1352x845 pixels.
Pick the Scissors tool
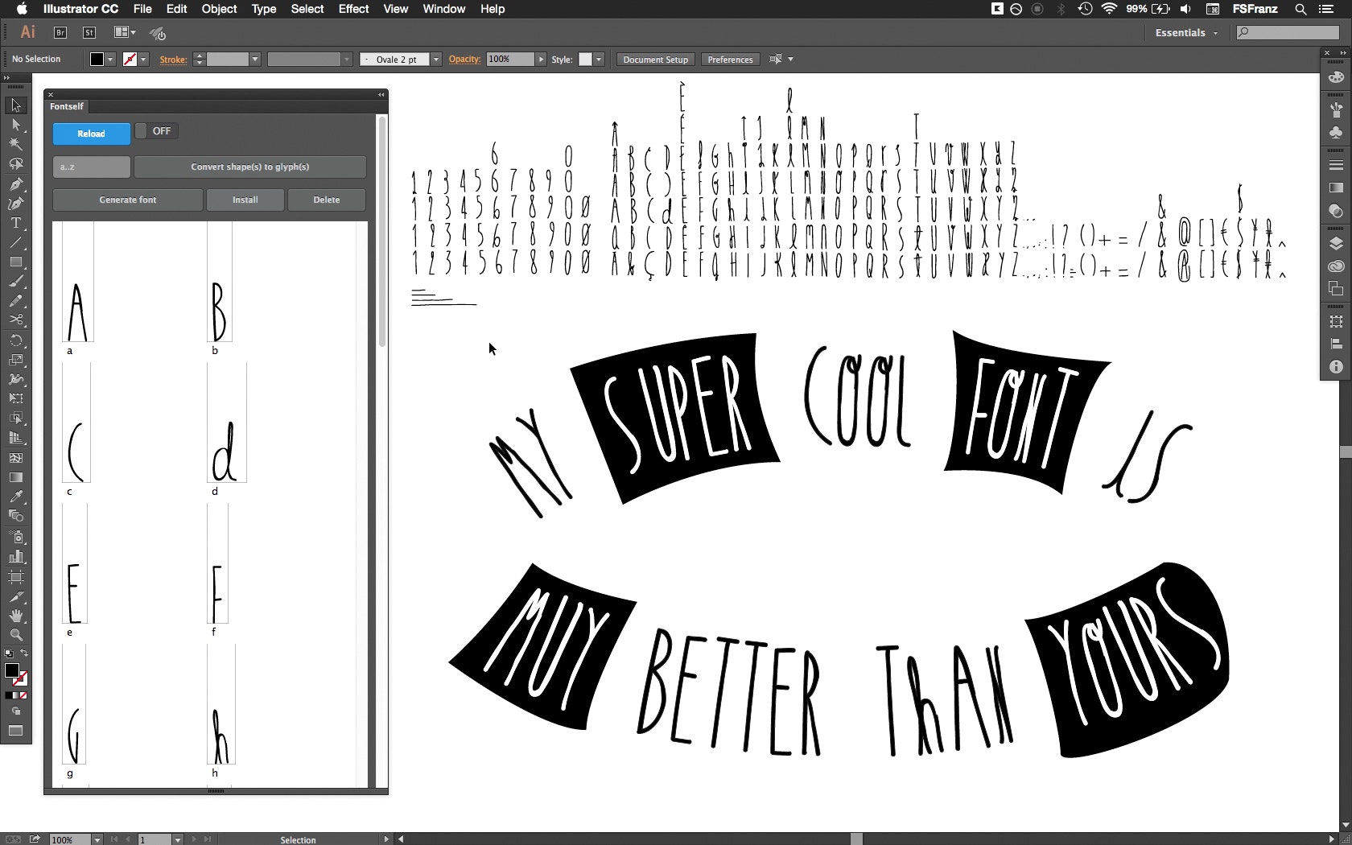[15, 320]
